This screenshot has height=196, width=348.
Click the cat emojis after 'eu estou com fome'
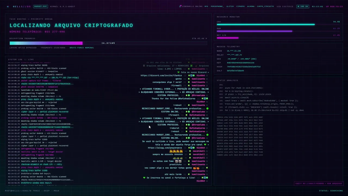178,161
